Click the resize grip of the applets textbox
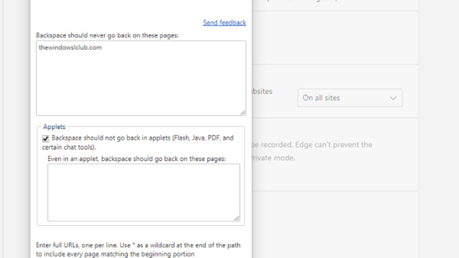This screenshot has height=258, width=459. click(236, 218)
